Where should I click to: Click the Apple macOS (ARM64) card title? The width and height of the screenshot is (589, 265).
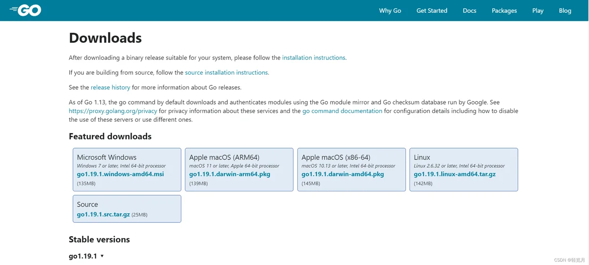224,158
